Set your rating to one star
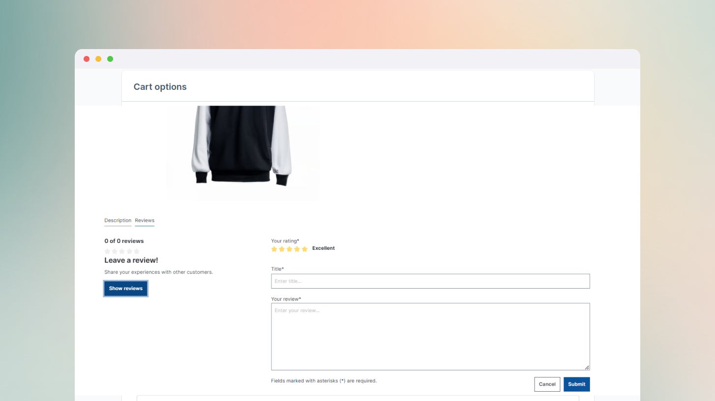Viewport: 715px width, 401px height. click(x=274, y=249)
